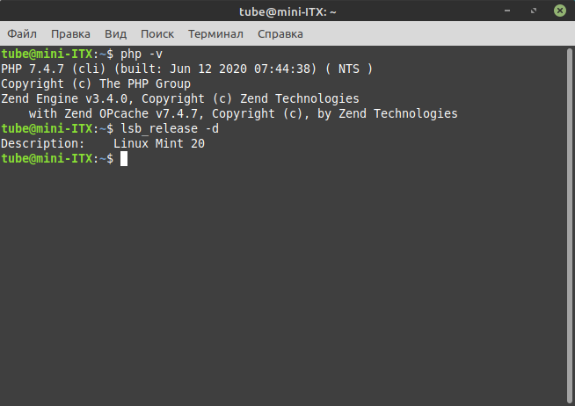
Task: Open the Справка menu
Action: (280, 34)
